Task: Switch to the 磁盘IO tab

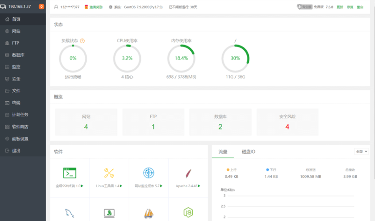Action: 248,152
